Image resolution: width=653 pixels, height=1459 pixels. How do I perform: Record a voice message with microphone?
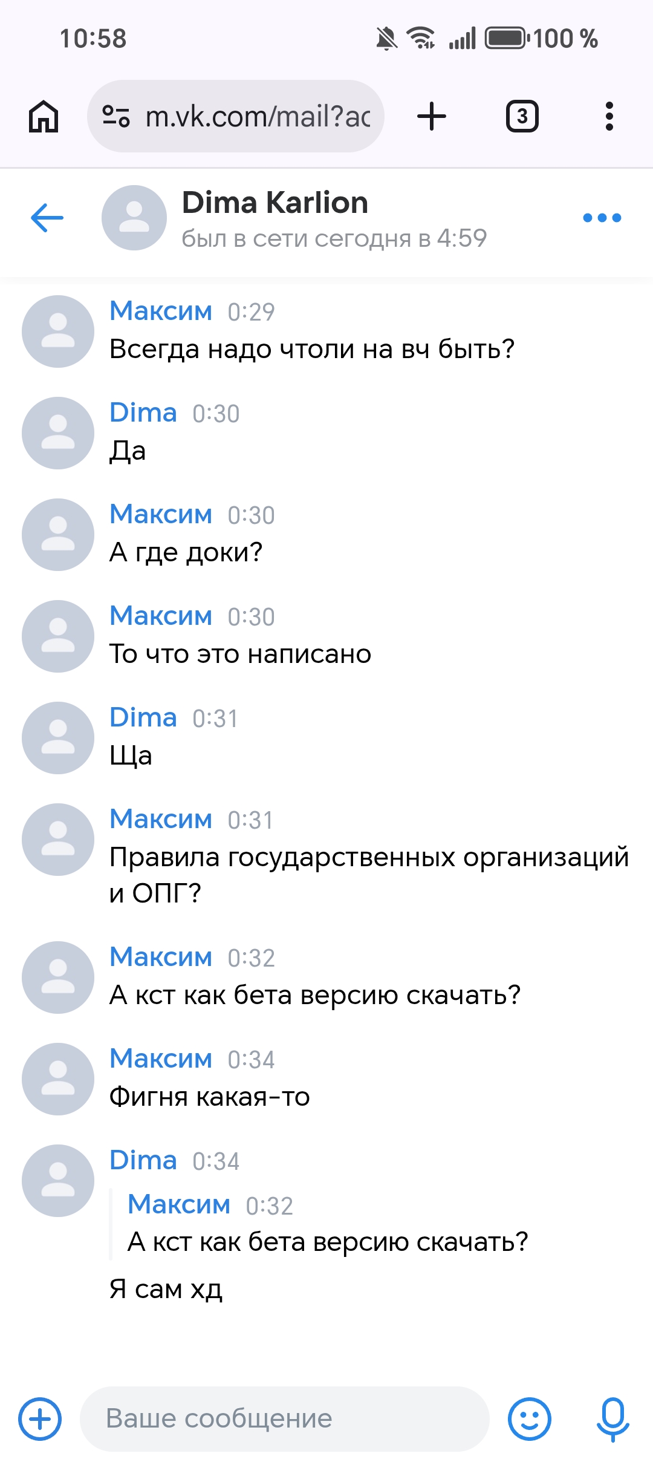coord(612,1418)
